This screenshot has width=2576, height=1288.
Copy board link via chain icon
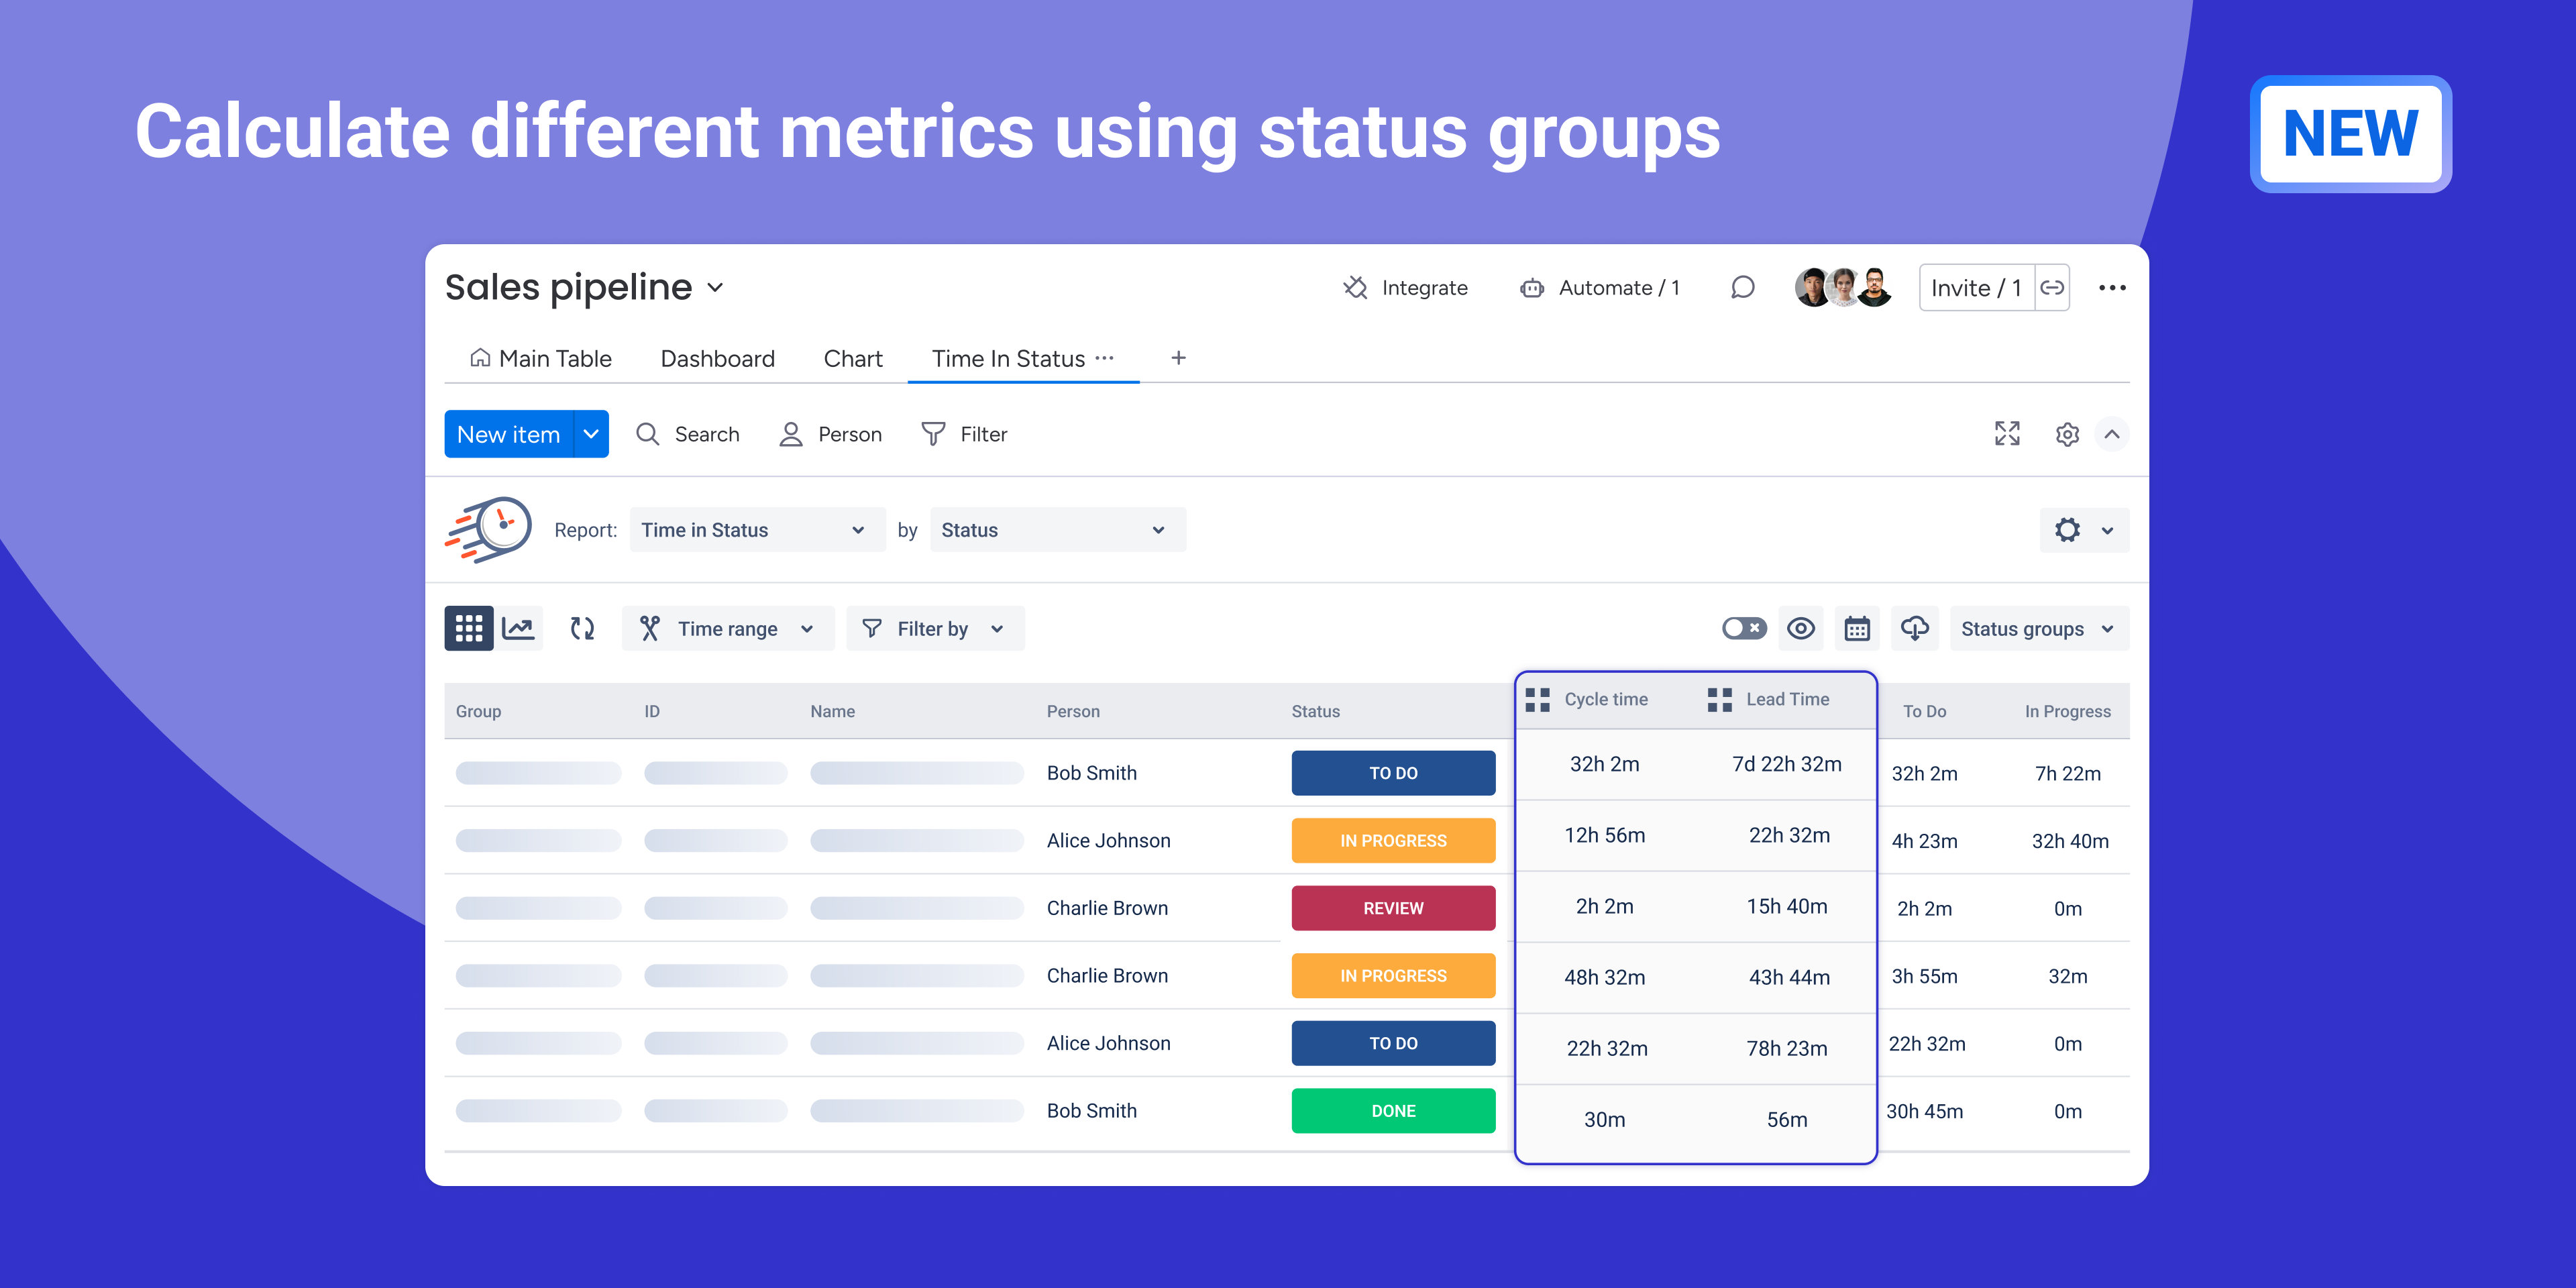pos(2052,288)
